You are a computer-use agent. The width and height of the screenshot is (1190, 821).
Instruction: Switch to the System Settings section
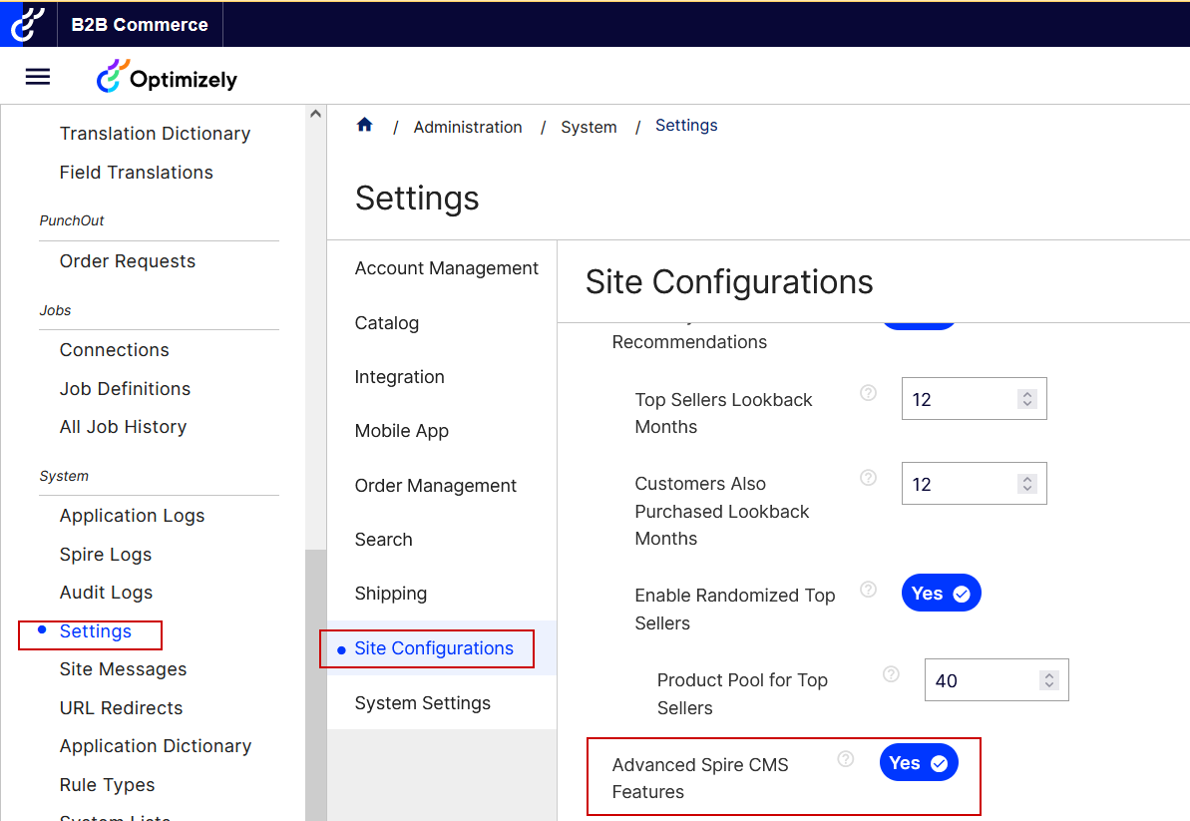423,702
